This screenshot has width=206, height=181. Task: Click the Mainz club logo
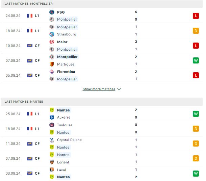click(x=52, y=42)
